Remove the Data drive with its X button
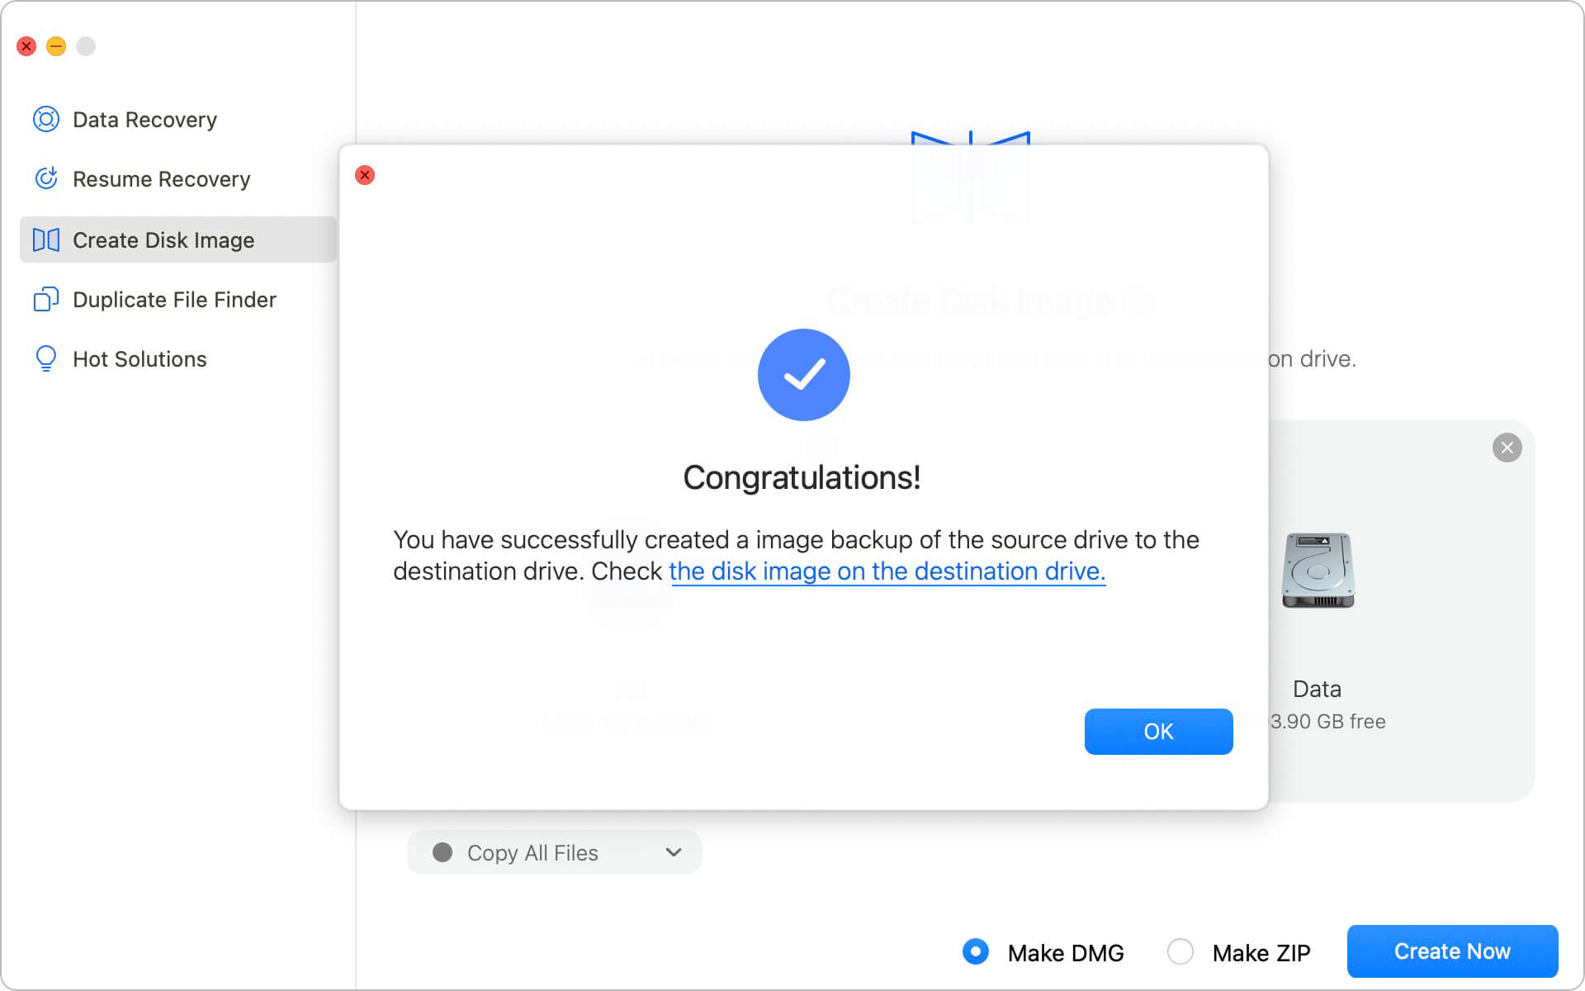Viewport: 1585px width, 991px height. [1506, 447]
